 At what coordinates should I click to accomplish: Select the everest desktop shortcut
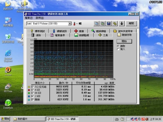click(8, 71)
